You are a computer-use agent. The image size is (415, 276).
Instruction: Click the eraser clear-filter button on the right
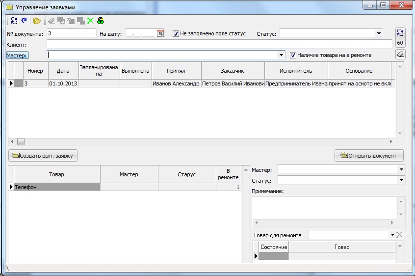[400, 55]
